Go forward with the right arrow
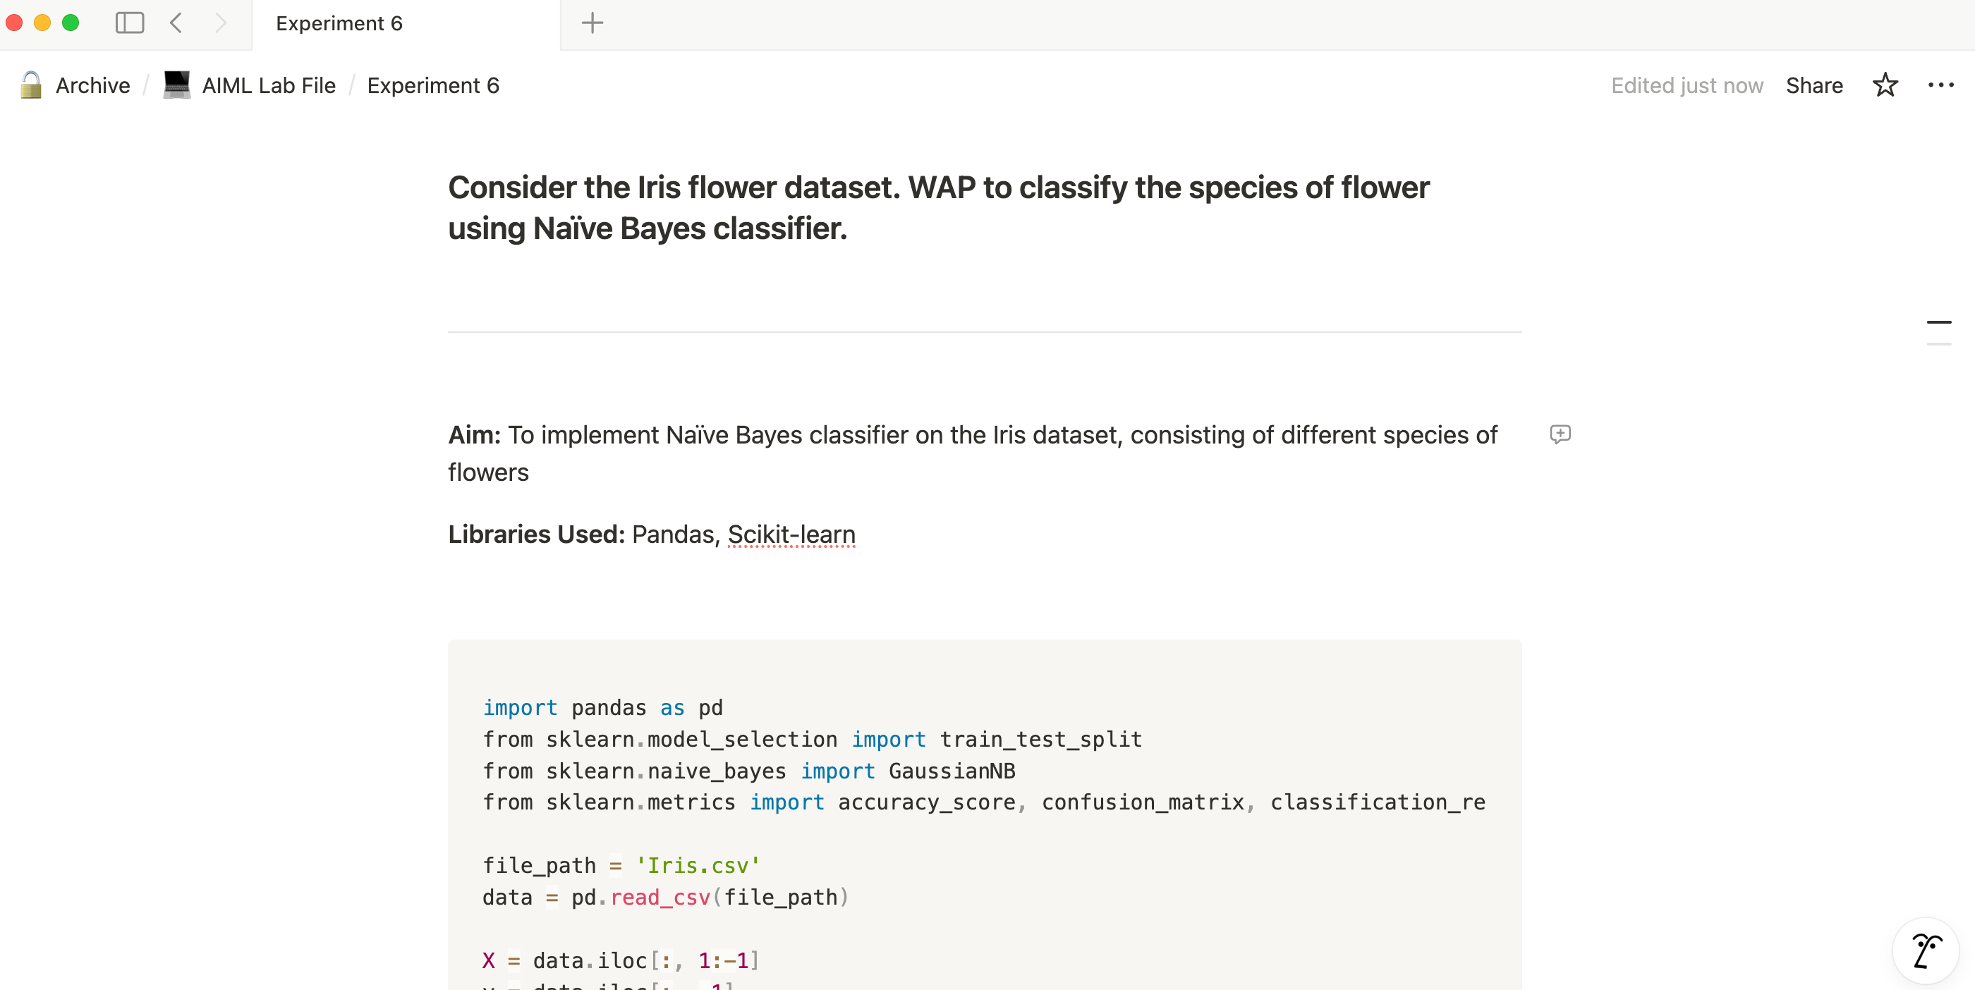 [x=221, y=23]
